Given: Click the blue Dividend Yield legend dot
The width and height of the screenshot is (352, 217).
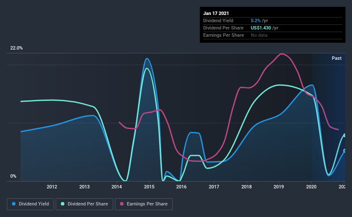Looking at the screenshot, I should tap(14, 204).
